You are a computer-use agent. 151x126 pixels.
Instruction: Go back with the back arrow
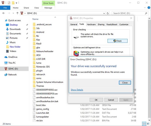(4, 13)
